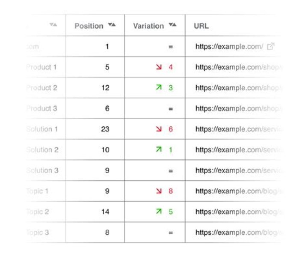This screenshot has width=308, height=257.
Task: Sort table by Variation column arrows
Action: 172,25
